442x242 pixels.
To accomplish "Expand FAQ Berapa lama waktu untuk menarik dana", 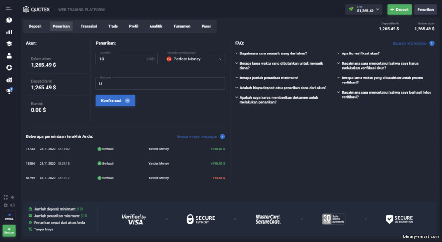I will click(279, 65).
